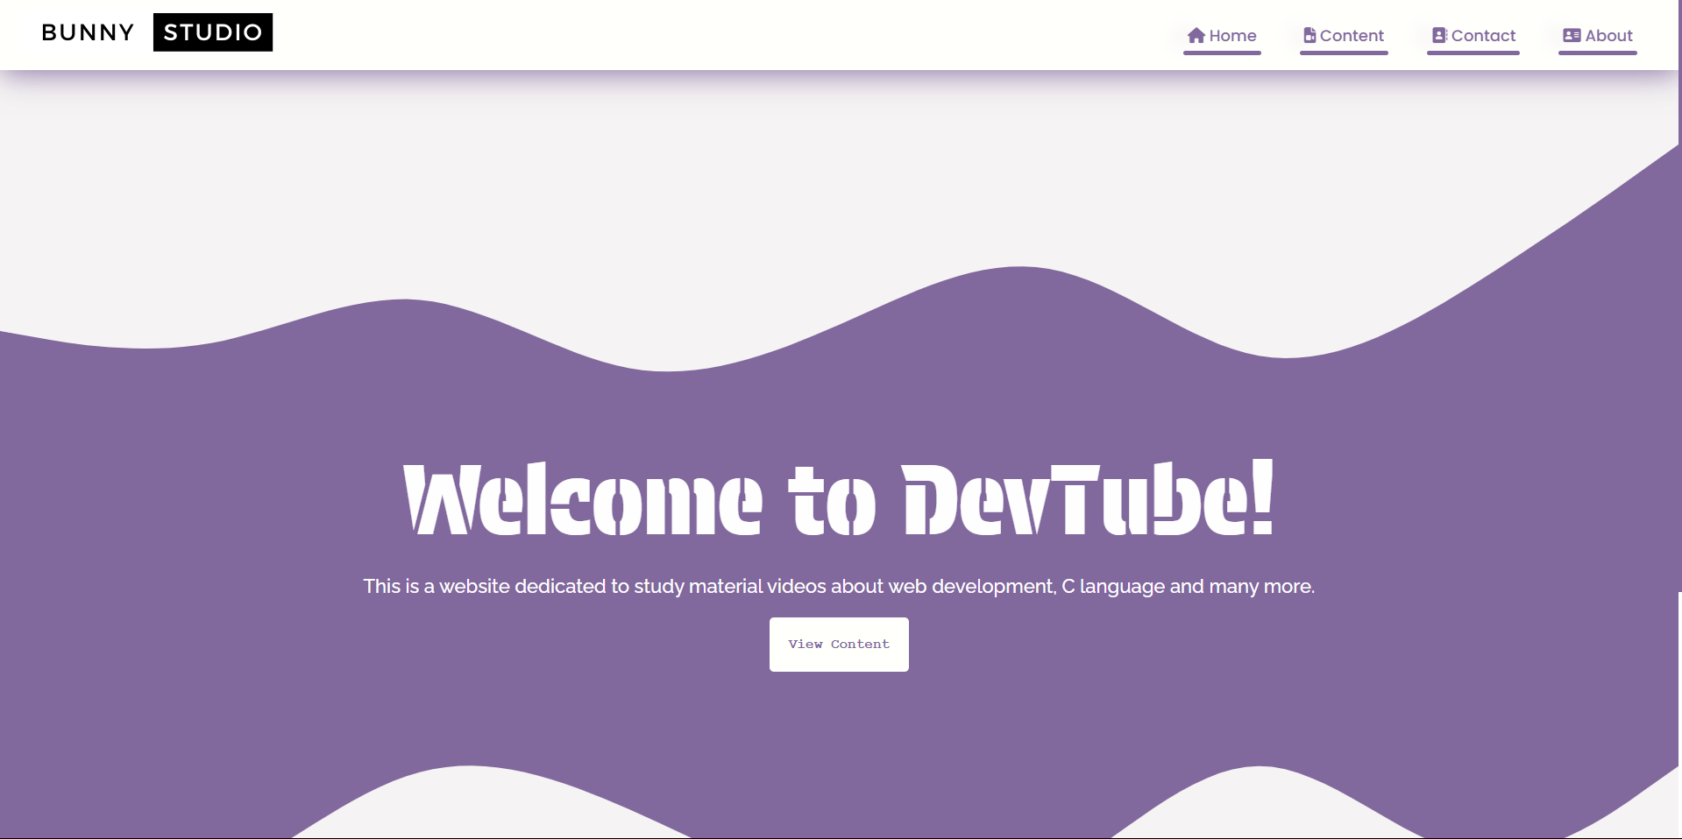
Task: Click the black STUDIO logo badge
Action: tap(212, 32)
